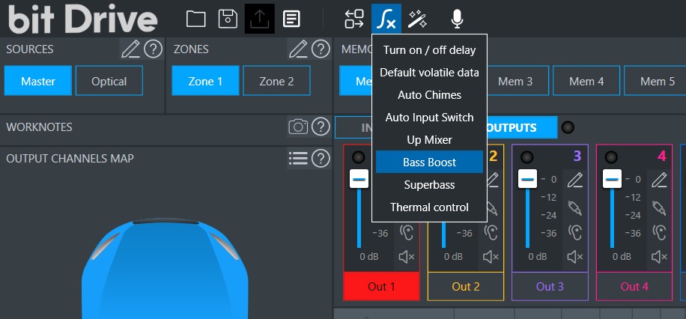Mute output channel 1
This screenshot has width=686, height=319.
pos(407,257)
